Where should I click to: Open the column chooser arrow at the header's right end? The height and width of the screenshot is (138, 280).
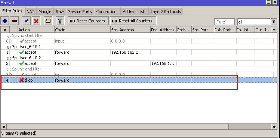[x=274, y=29]
